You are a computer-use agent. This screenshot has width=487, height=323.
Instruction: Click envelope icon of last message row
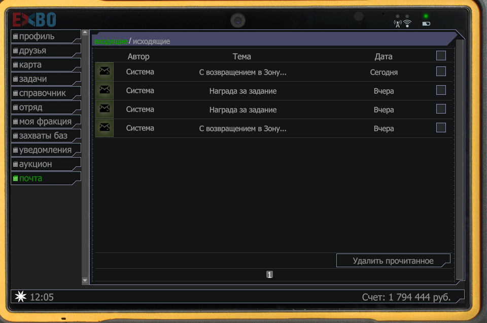105,128
